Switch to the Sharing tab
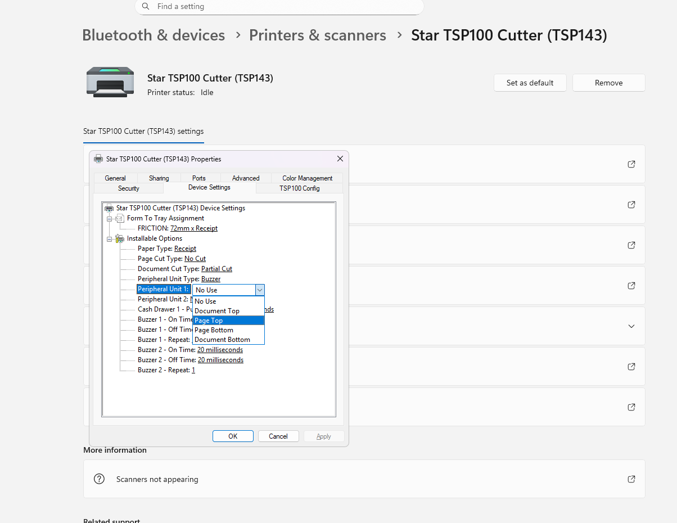Image resolution: width=677 pixels, height=523 pixels. point(159,178)
